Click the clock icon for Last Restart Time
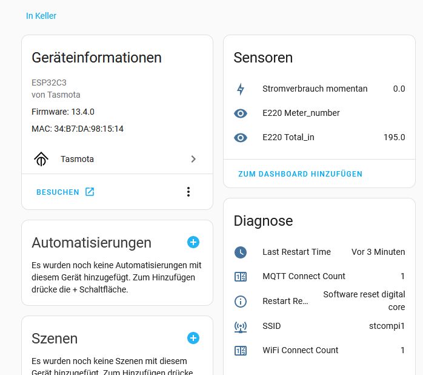The image size is (423, 375). coord(241,252)
